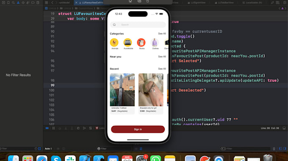Open Xcode in the Dock

tap(85, 158)
